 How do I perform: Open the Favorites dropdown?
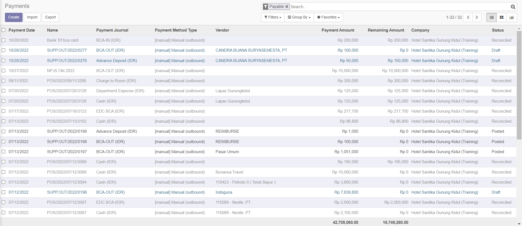click(x=328, y=17)
